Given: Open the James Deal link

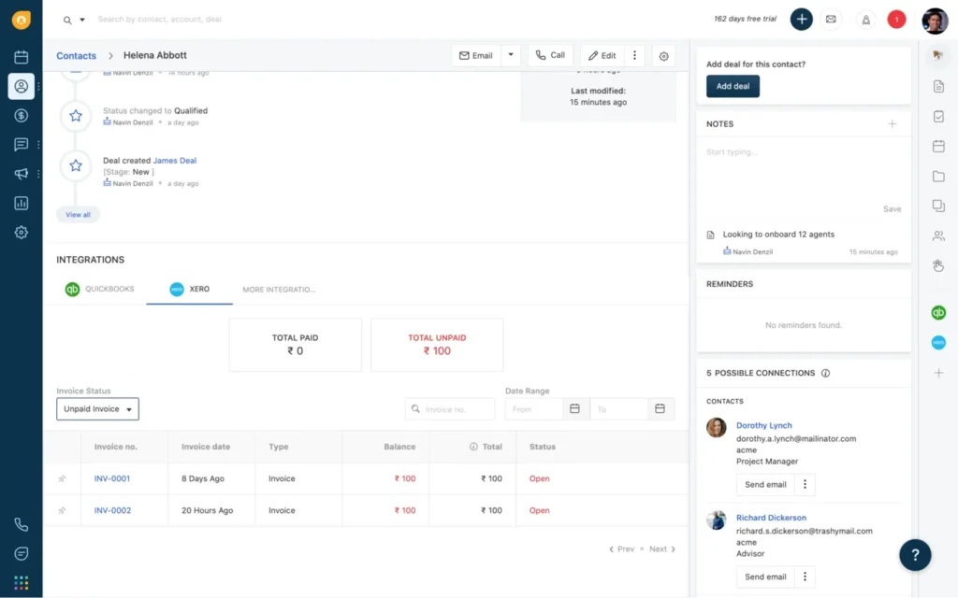Looking at the screenshot, I should 175,161.
